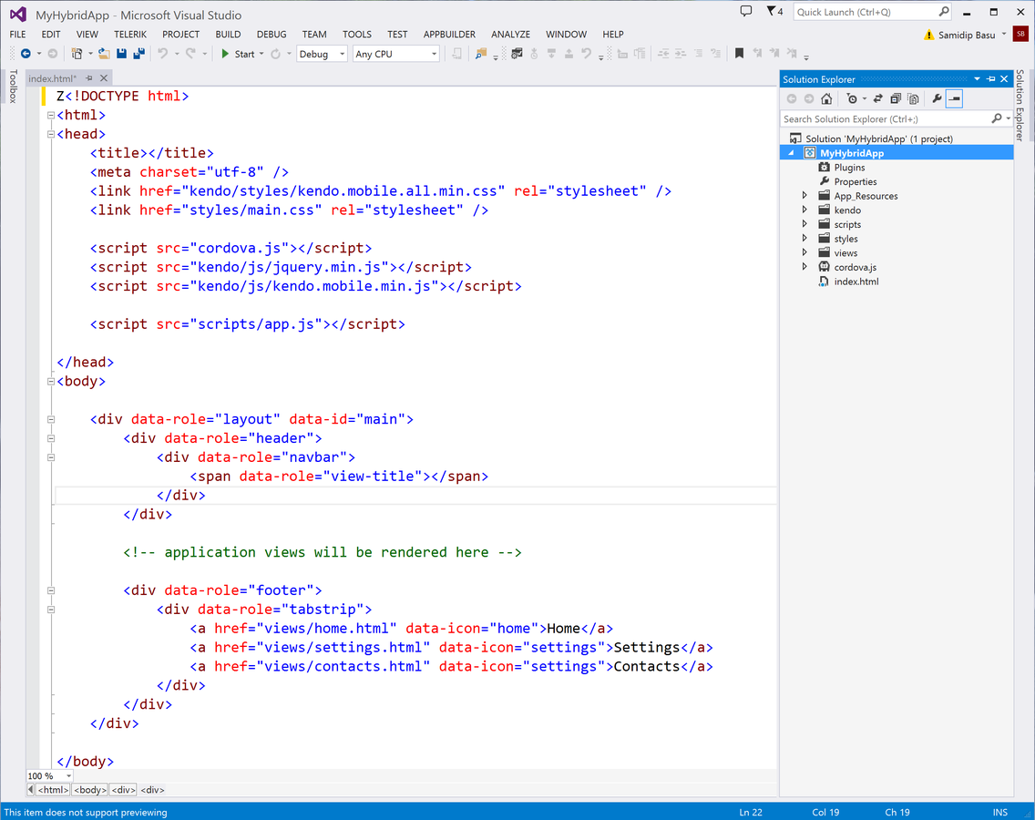Click the search magnifier in Solution Explorer
Viewport: 1035px width, 820px height.
click(997, 118)
